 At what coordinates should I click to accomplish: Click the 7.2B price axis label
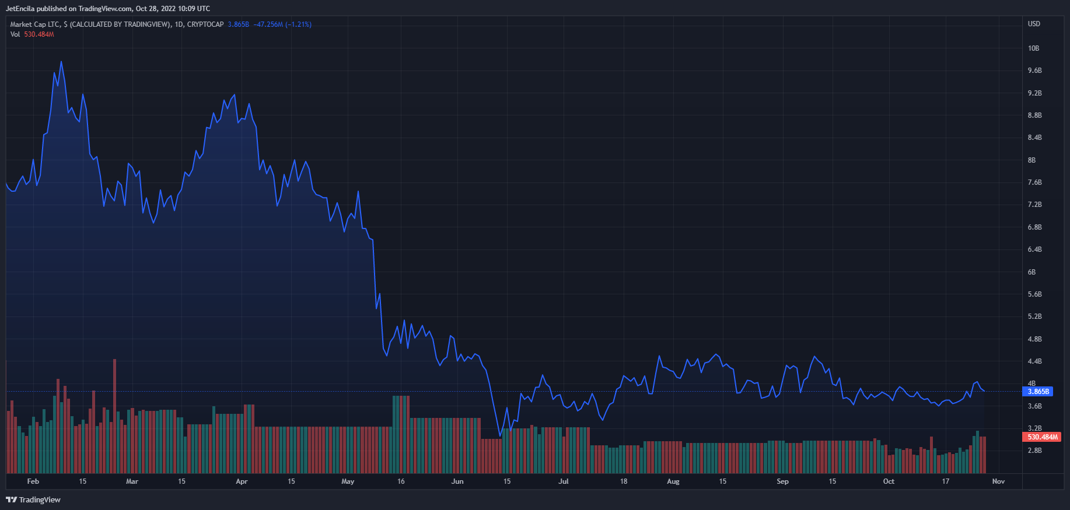pos(1034,205)
